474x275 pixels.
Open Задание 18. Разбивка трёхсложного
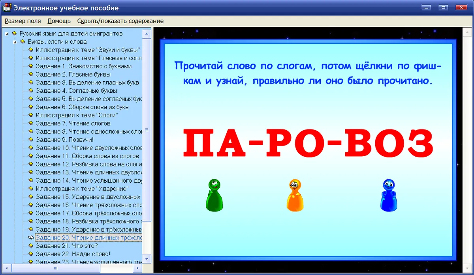pos(88,221)
